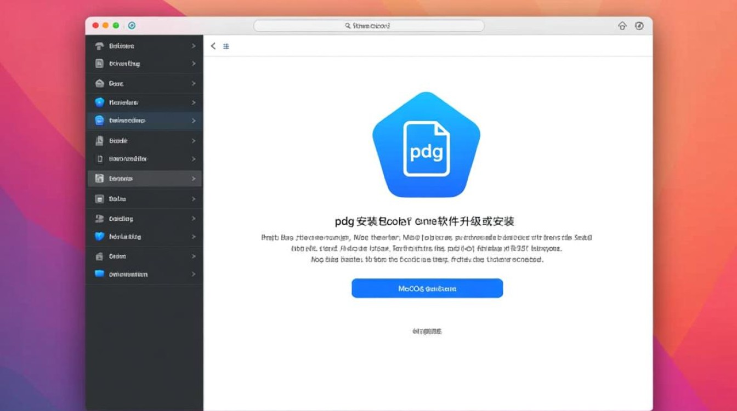Click the blue pdg pentagon file icon
The image size is (737, 411).
[427, 144]
